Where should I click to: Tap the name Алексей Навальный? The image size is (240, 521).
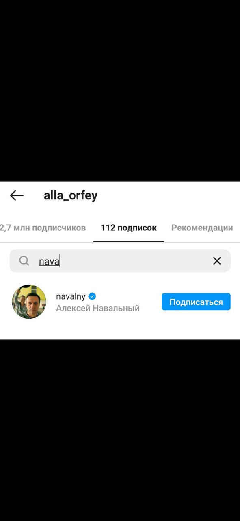(x=98, y=308)
